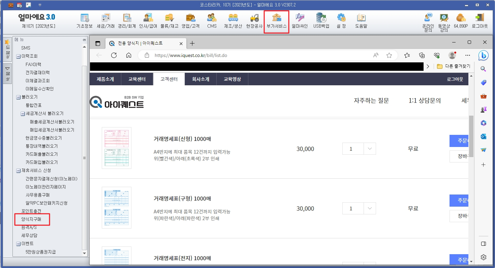This screenshot has width=495, height=268.
Task: Click the 물류/재고 toolbar icon
Action: point(169,21)
